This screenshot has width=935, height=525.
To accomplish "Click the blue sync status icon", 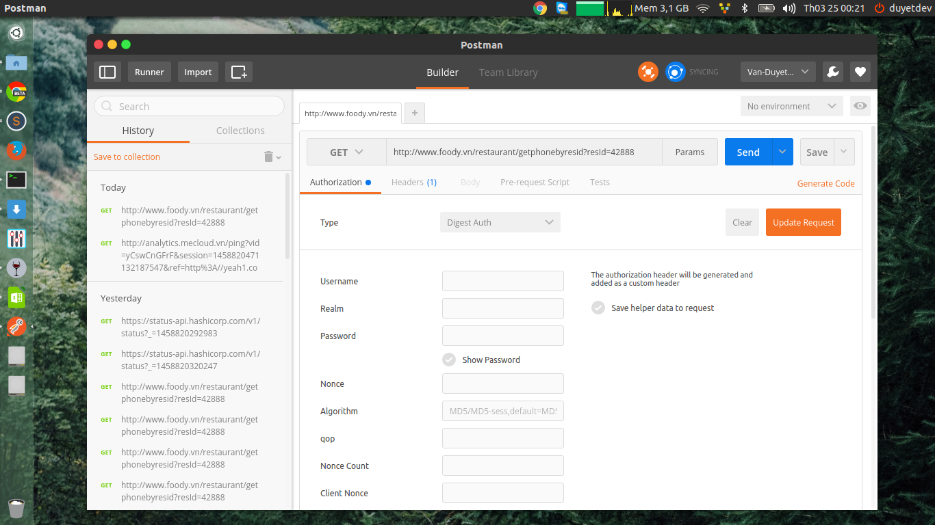I will coord(675,72).
